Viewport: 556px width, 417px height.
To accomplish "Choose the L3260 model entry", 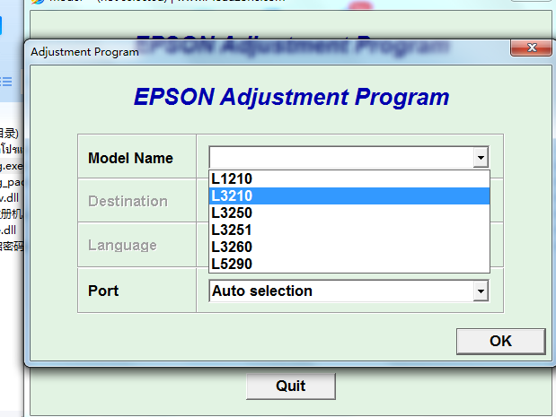I will (349, 247).
